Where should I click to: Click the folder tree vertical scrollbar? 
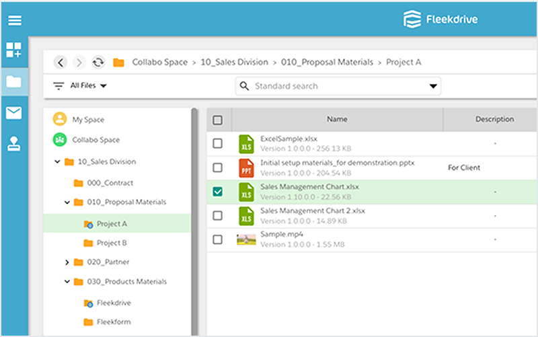point(194,222)
